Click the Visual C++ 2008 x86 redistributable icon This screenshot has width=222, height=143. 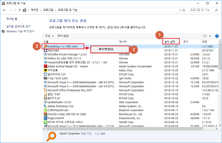(x=45, y=82)
